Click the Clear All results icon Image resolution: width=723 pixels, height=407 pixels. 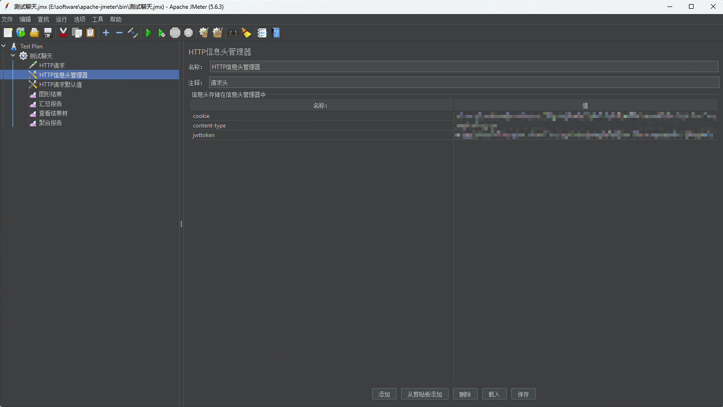tap(218, 33)
